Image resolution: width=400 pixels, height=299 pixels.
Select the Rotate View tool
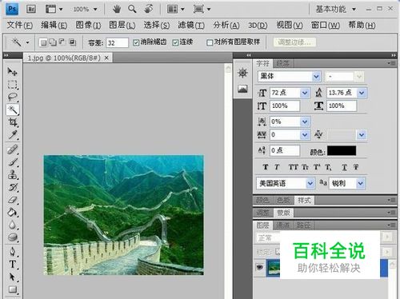148,10
